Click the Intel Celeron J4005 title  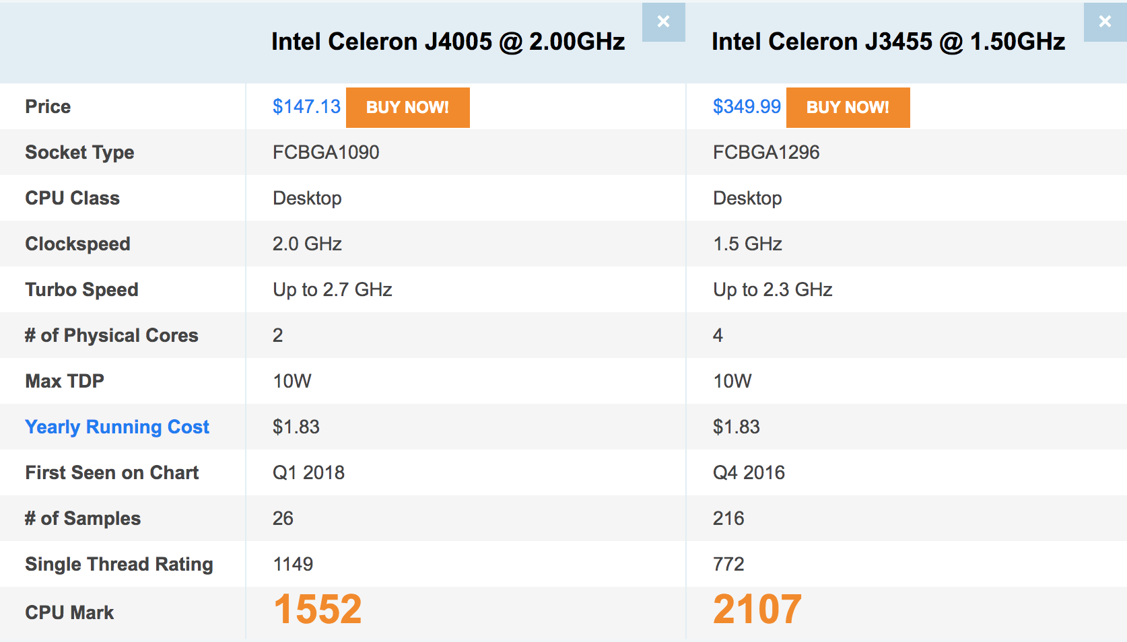448,42
